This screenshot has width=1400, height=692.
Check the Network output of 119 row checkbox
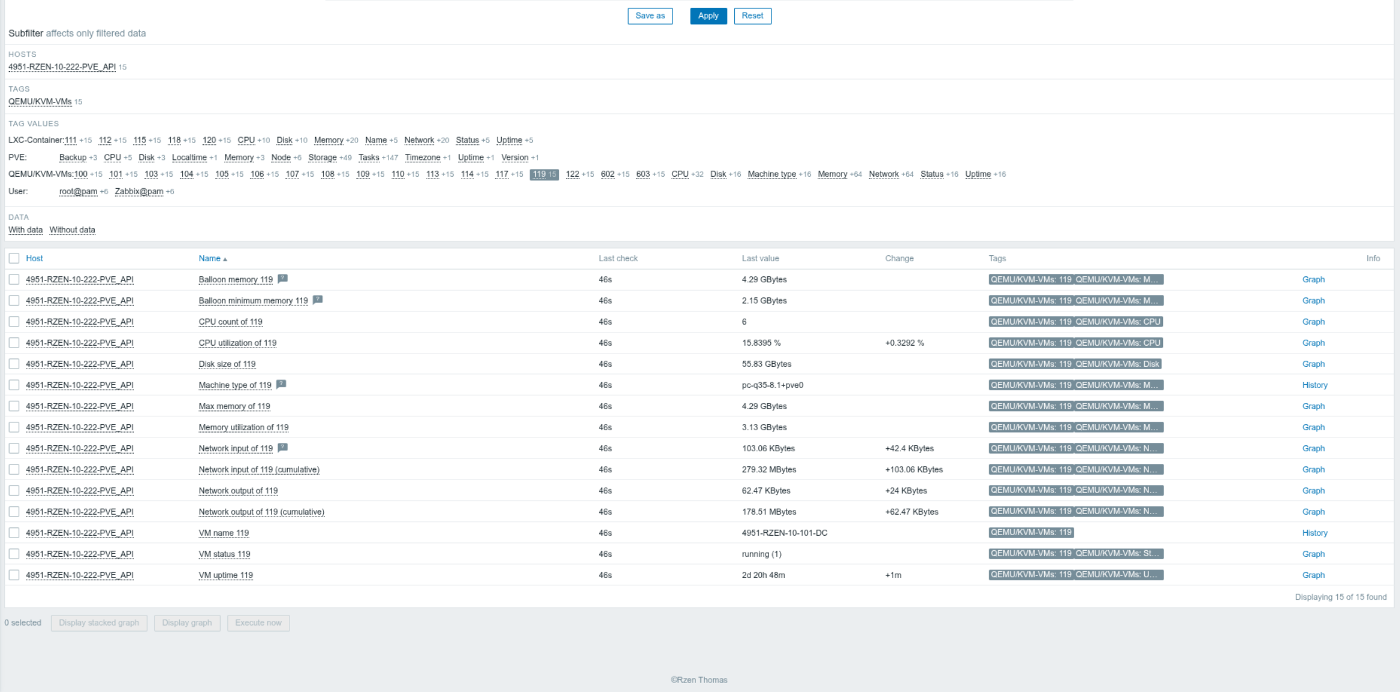pyautogui.click(x=14, y=490)
